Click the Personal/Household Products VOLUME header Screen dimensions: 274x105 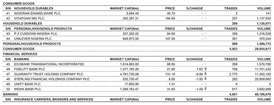264,29
